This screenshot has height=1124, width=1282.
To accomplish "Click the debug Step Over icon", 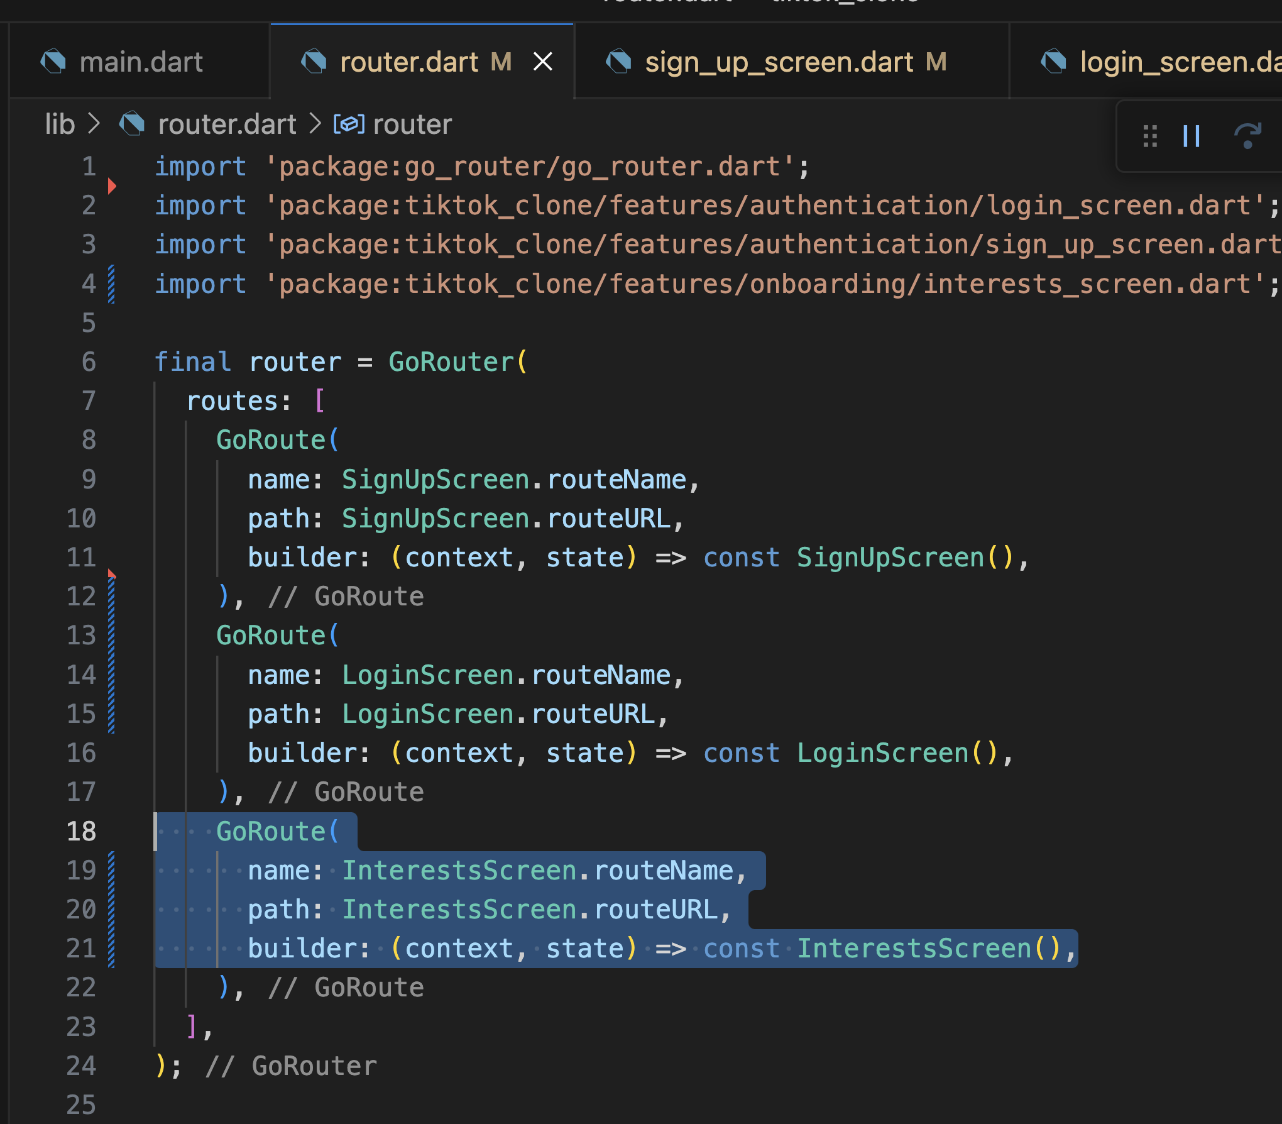I will (1247, 136).
